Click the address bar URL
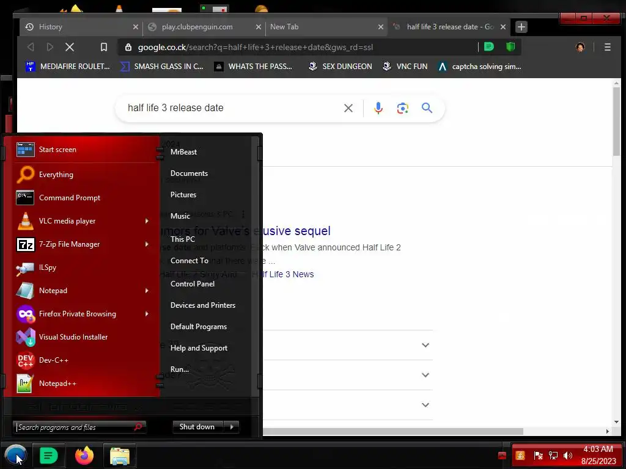 pos(256,48)
